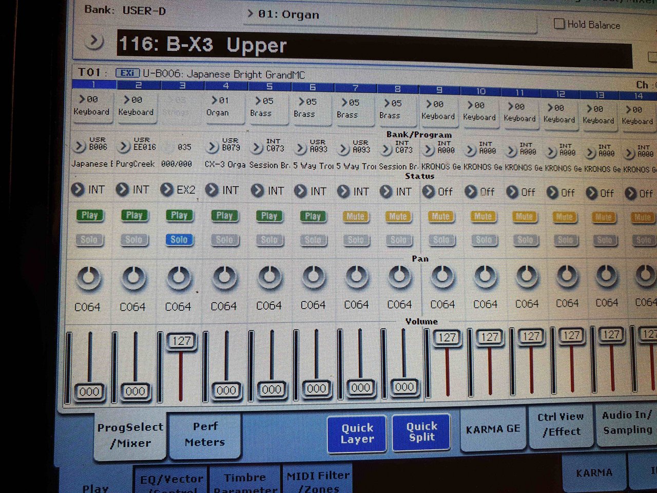Open the KARMA GE tab
Image resolution: width=657 pixels, height=493 pixels.
[493, 429]
